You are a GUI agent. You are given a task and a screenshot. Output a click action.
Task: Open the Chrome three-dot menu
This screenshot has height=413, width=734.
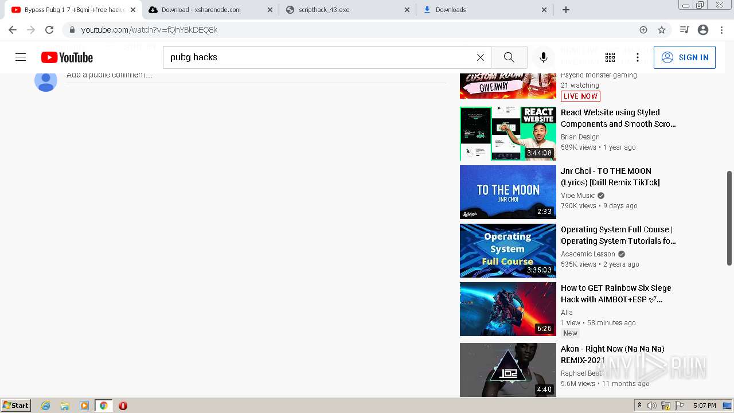pos(721,30)
